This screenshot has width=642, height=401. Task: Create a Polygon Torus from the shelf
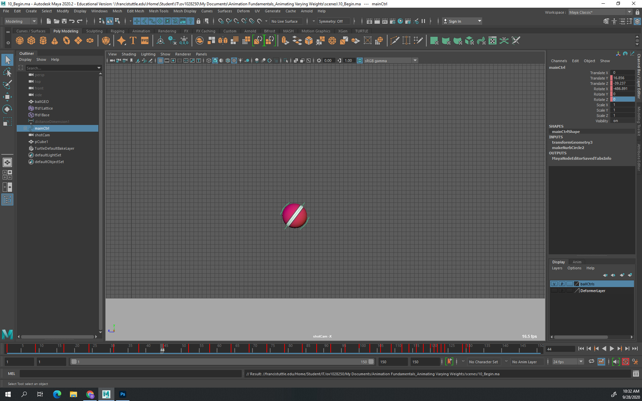pyautogui.click(x=66, y=40)
